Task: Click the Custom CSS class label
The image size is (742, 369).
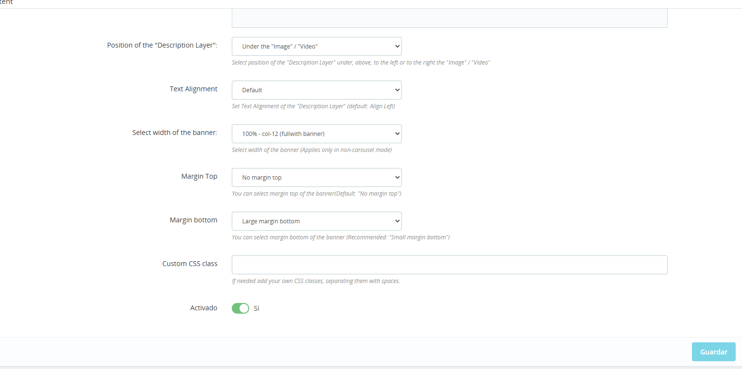Action: (x=190, y=264)
